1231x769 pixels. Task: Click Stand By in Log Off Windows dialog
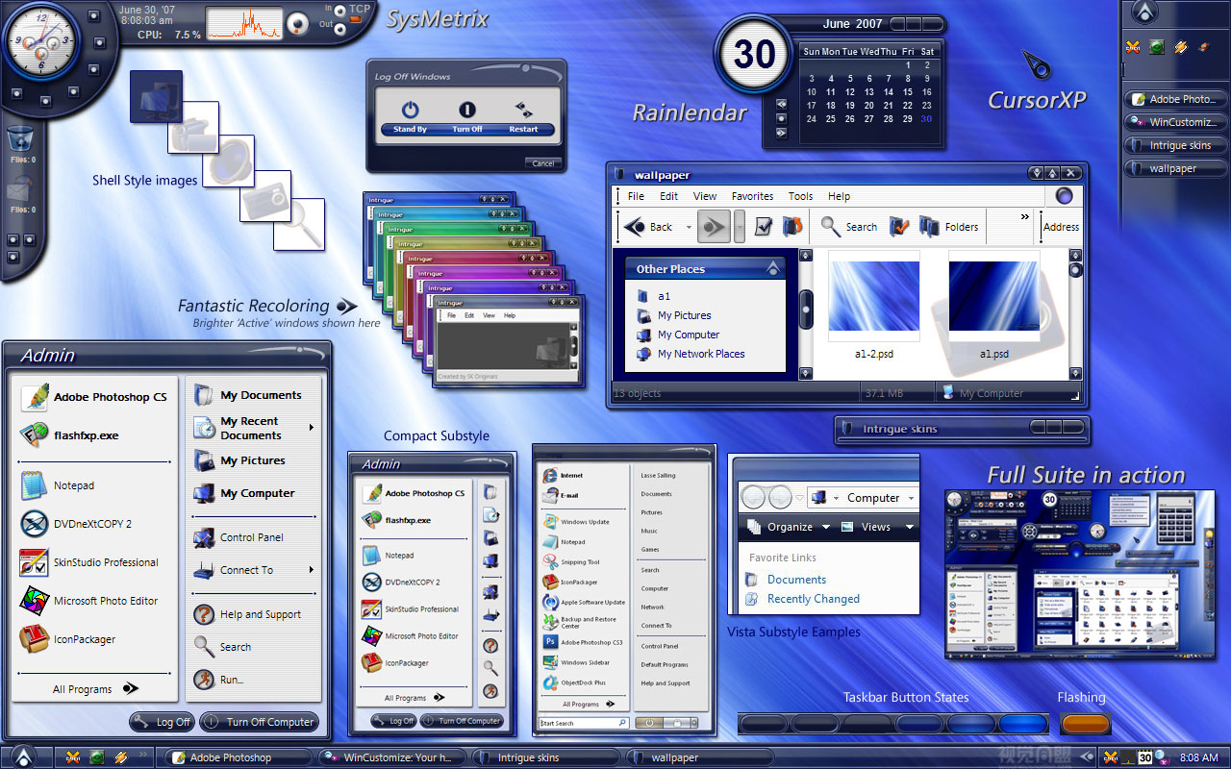point(410,117)
